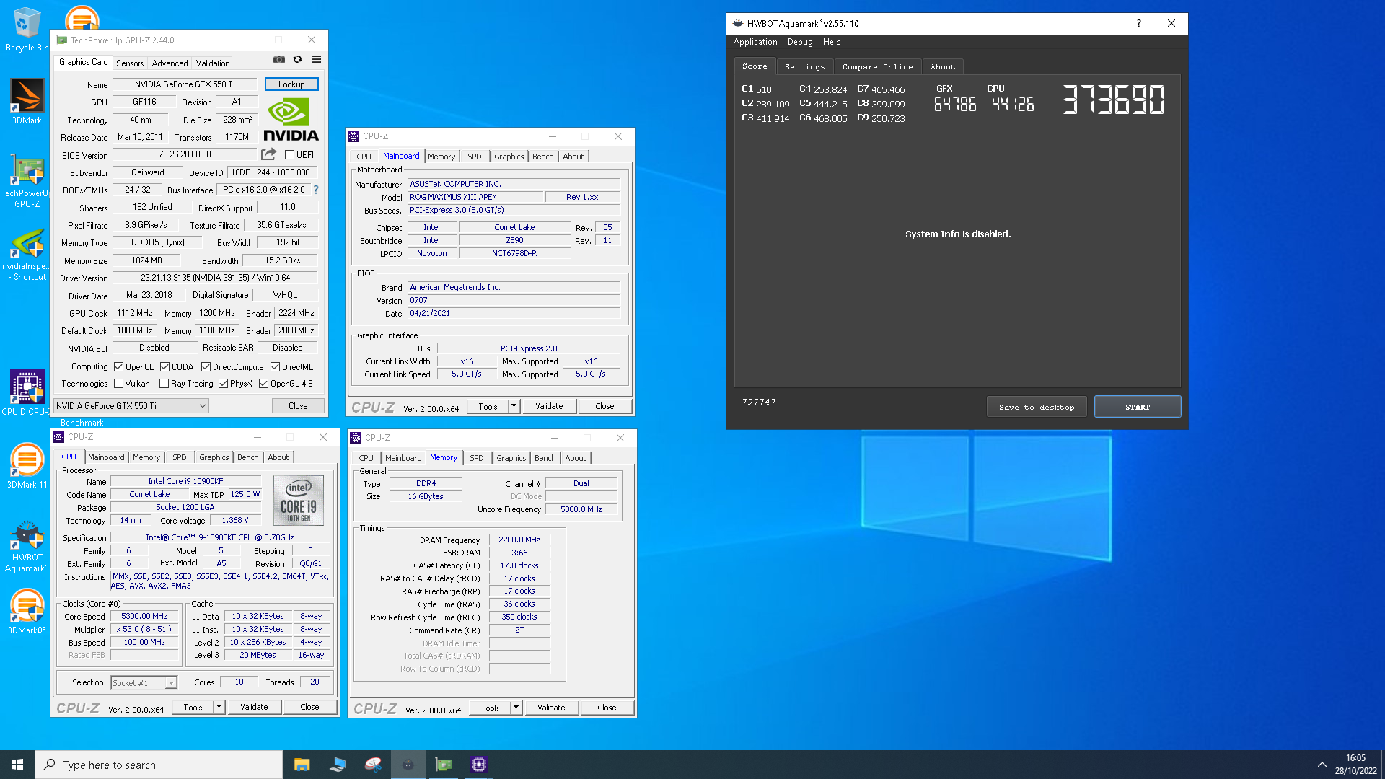Switch to Advanced tab in GPU-Z

point(170,63)
